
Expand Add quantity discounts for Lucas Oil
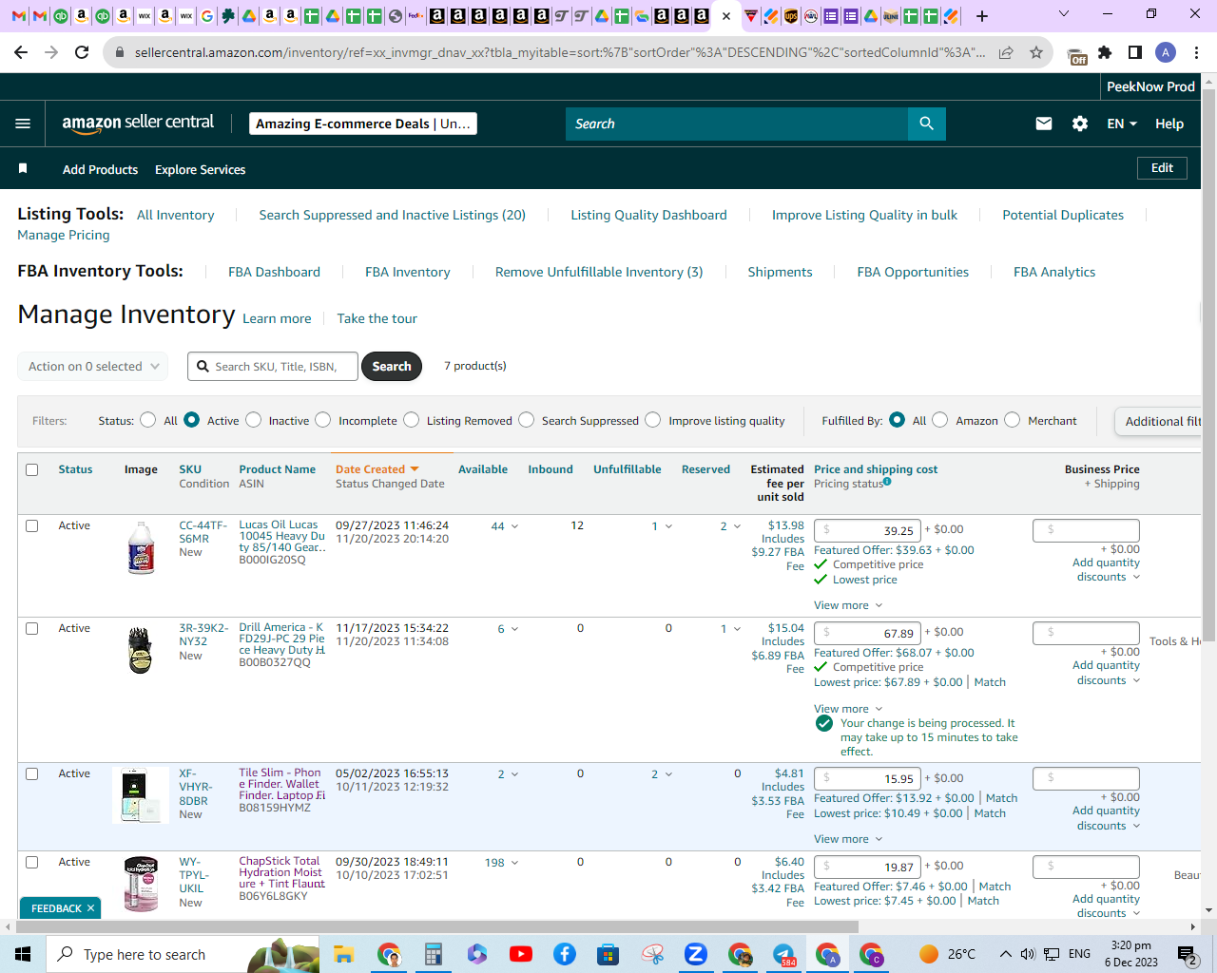pyautogui.click(x=1106, y=570)
